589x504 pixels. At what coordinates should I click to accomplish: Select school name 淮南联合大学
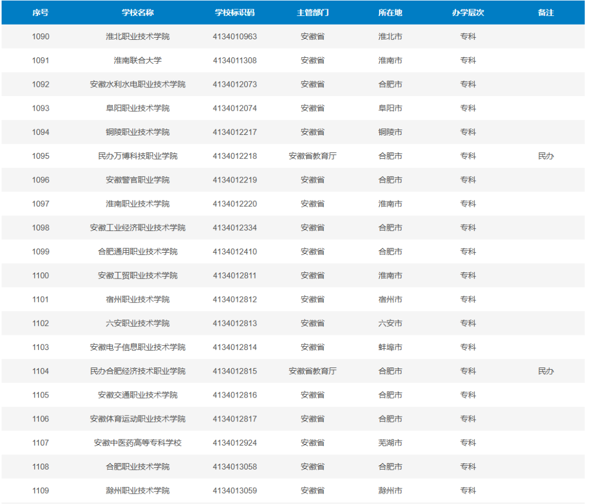(x=137, y=60)
